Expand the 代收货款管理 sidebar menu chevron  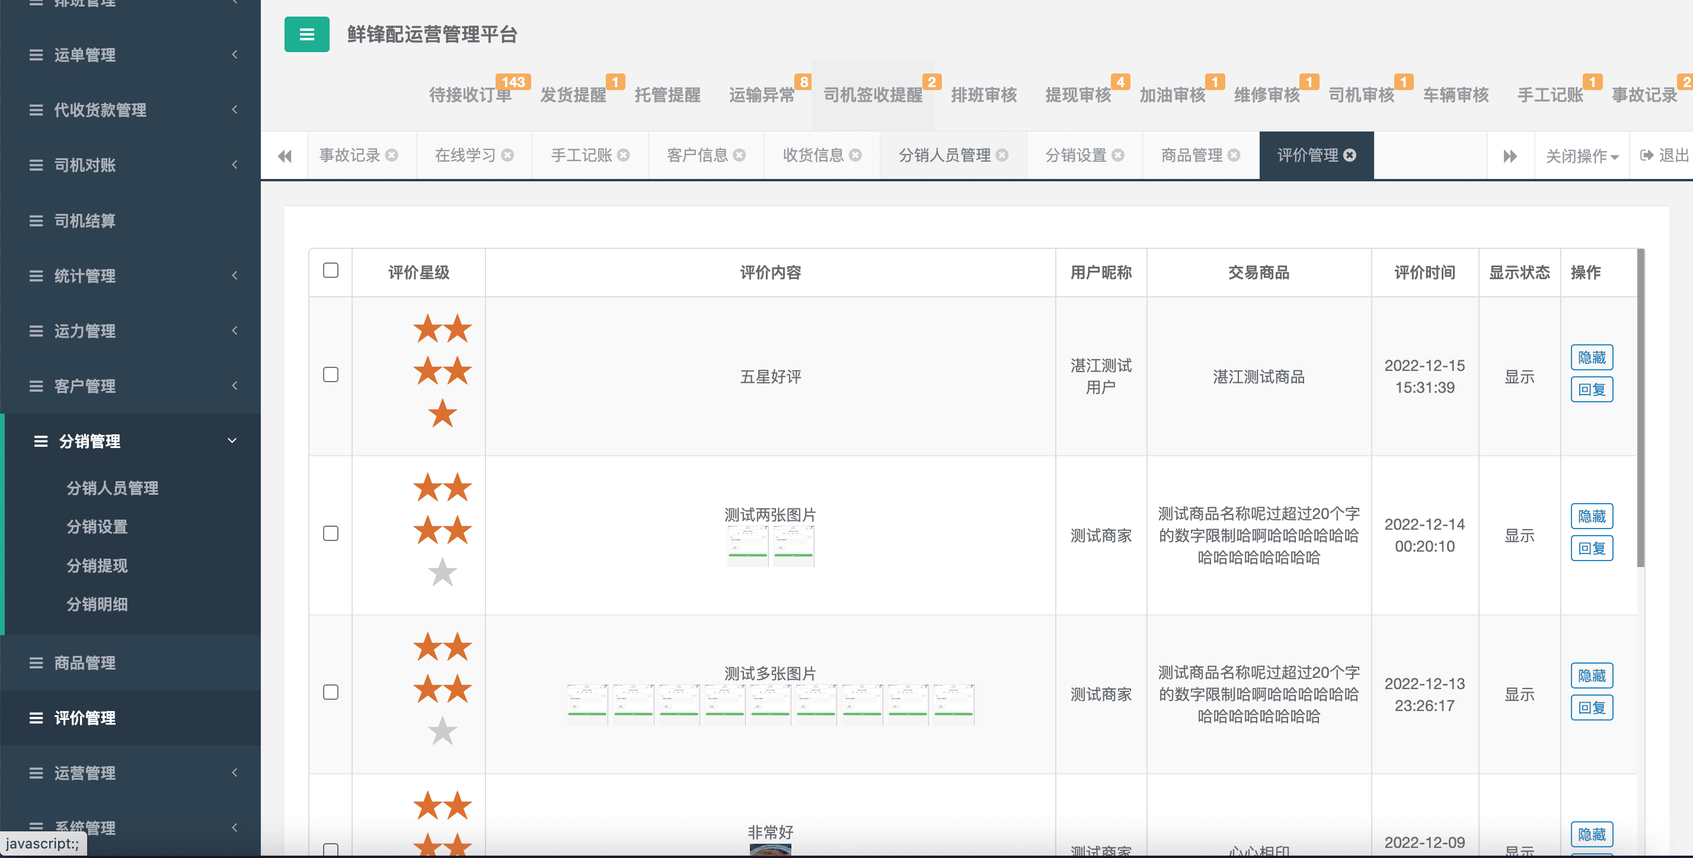click(x=235, y=110)
